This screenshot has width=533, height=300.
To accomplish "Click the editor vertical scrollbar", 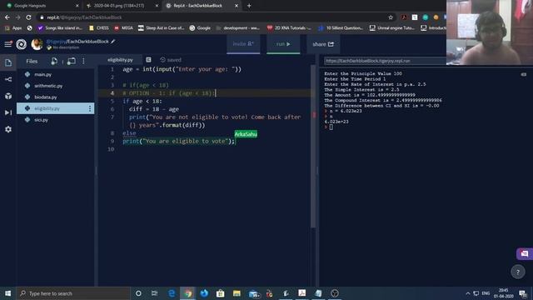I will (x=313, y=147).
